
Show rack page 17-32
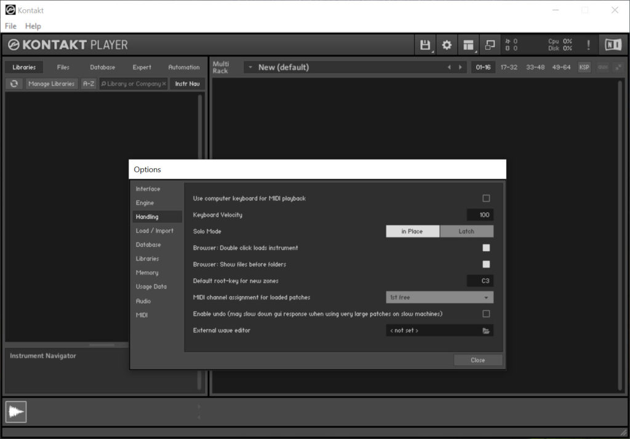coord(509,68)
